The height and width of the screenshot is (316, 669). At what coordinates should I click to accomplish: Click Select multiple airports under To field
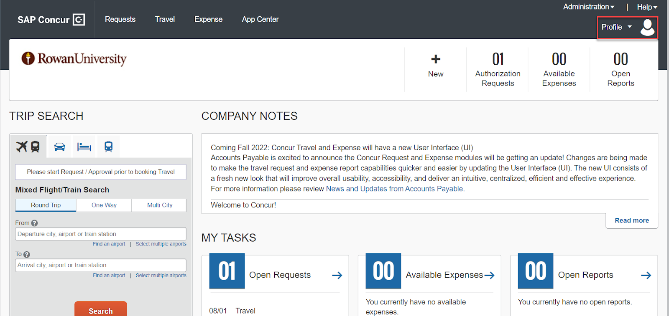click(x=161, y=276)
